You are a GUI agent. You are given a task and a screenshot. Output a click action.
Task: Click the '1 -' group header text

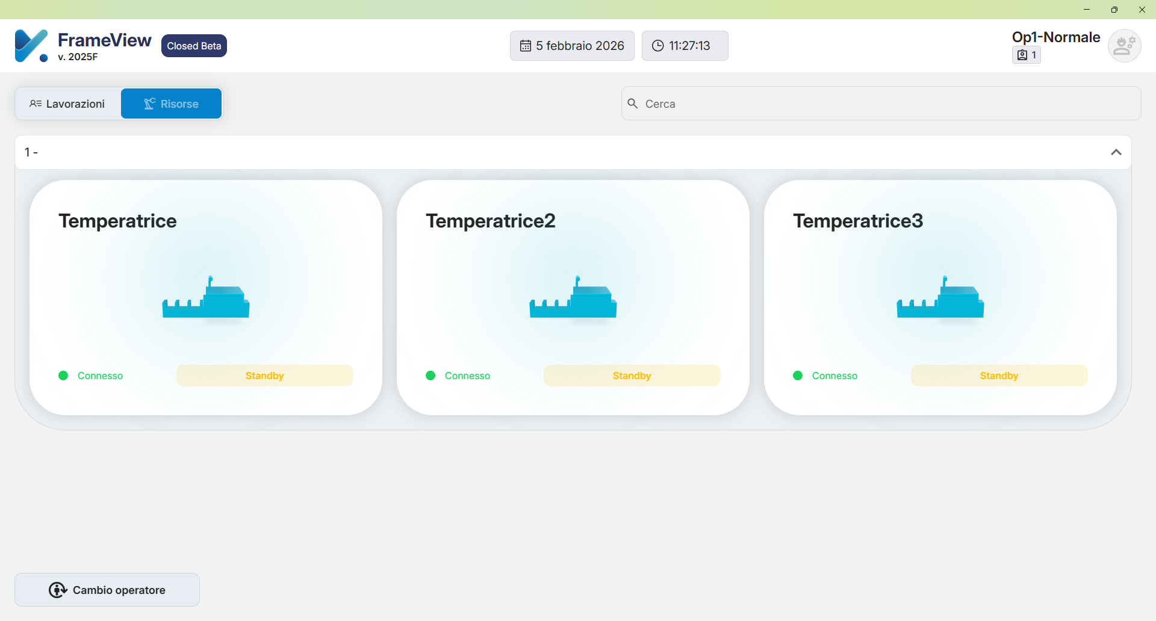pyautogui.click(x=31, y=152)
